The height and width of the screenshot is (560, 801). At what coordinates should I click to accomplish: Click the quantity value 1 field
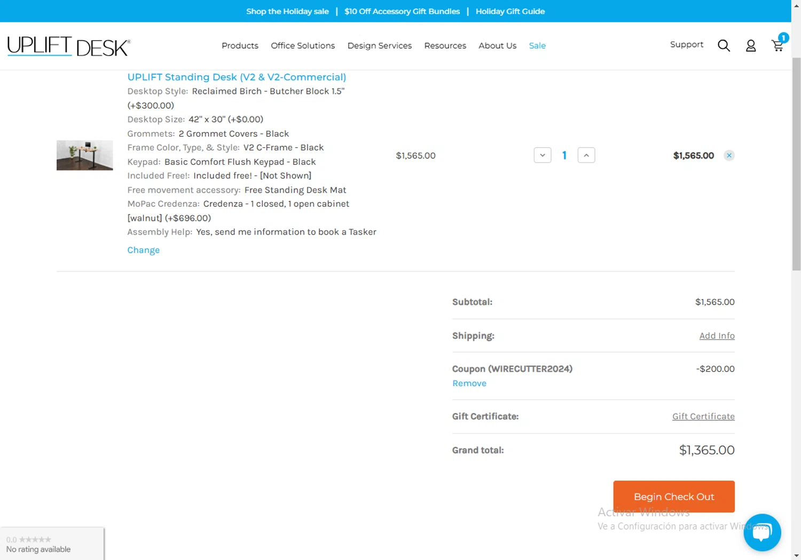point(564,155)
